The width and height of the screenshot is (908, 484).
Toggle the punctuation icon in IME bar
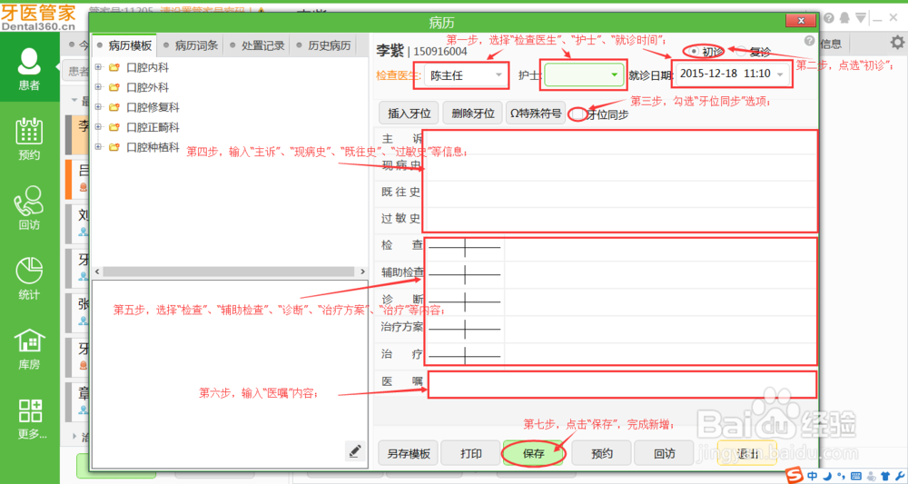tap(840, 477)
